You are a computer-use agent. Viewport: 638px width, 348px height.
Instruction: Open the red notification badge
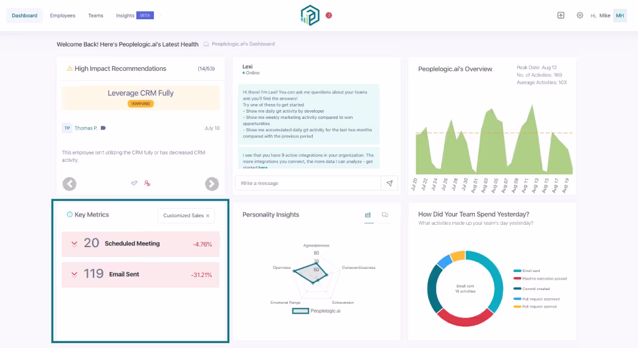(x=329, y=16)
